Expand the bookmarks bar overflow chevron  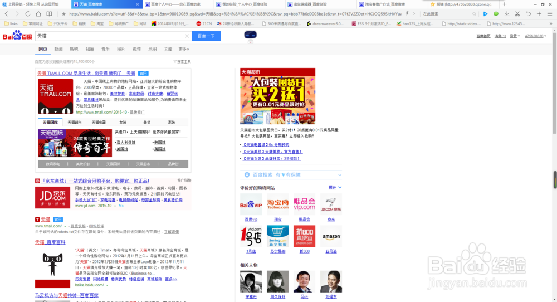551,23
